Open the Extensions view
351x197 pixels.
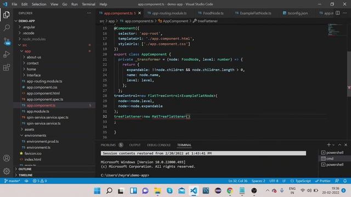coord(7,67)
